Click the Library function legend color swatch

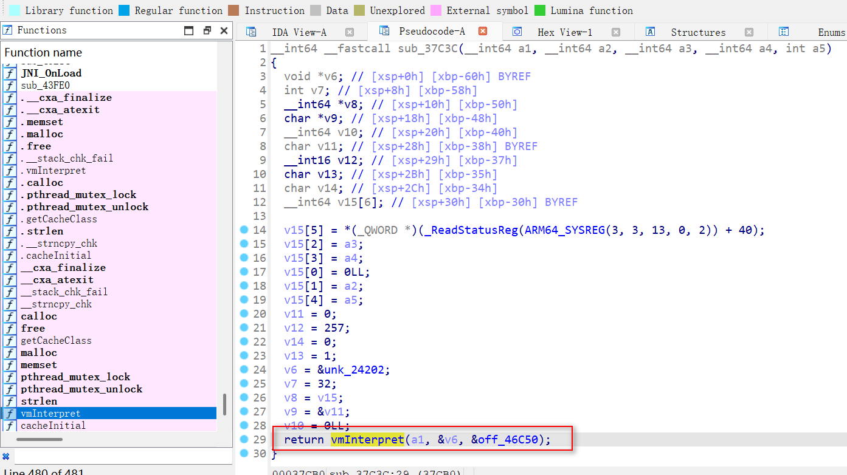15,10
